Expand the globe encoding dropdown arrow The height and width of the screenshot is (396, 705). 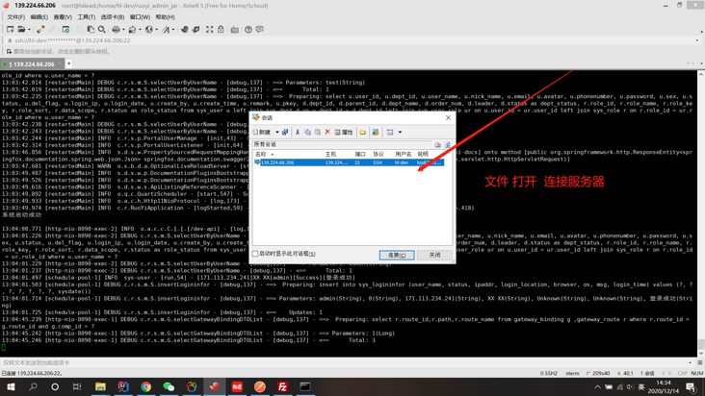pyautogui.click(x=156, y=30)
